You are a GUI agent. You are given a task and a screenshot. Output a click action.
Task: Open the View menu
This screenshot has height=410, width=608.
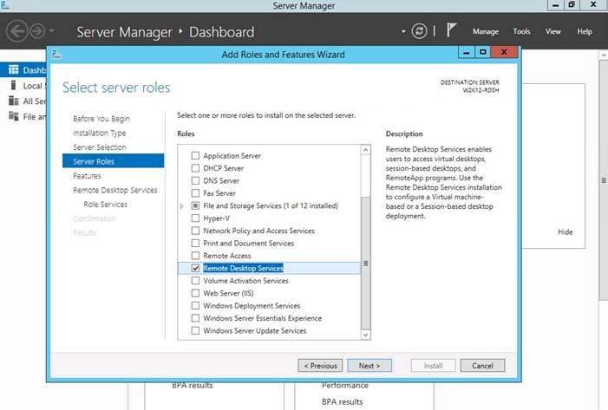click(x=553, y=31)
